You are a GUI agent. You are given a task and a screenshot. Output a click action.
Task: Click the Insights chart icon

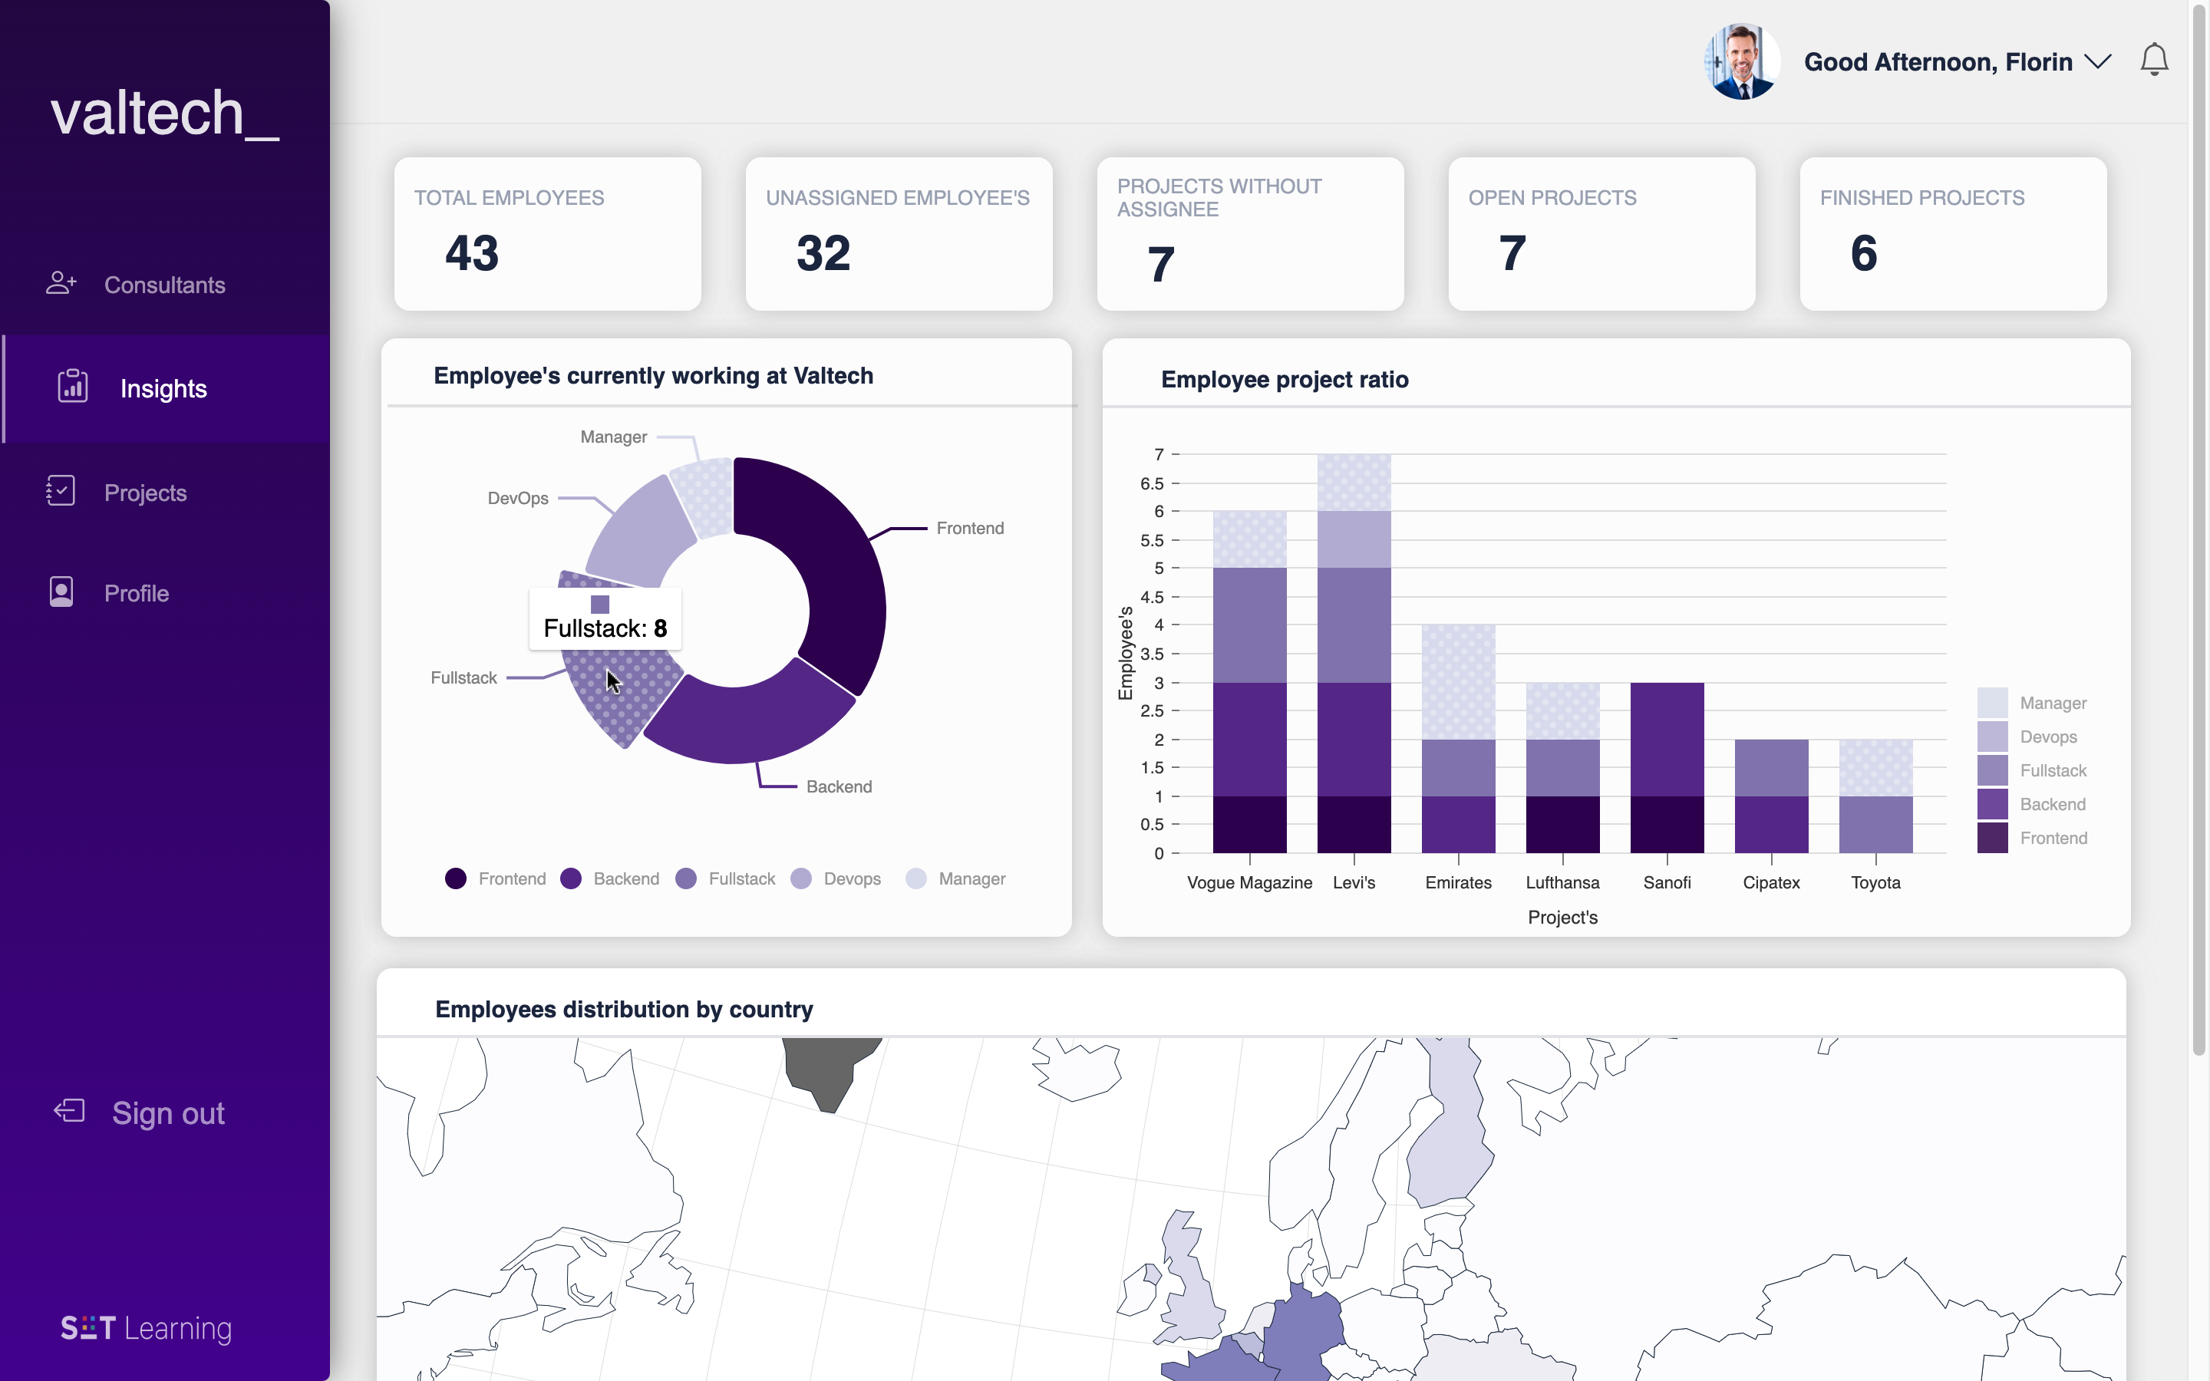(x=71, y=387)
